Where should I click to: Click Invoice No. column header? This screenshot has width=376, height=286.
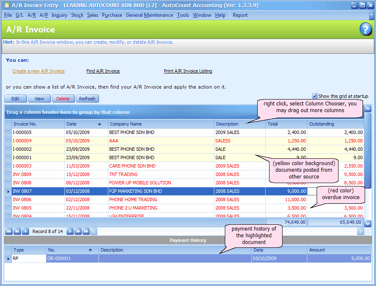[38, 124]
